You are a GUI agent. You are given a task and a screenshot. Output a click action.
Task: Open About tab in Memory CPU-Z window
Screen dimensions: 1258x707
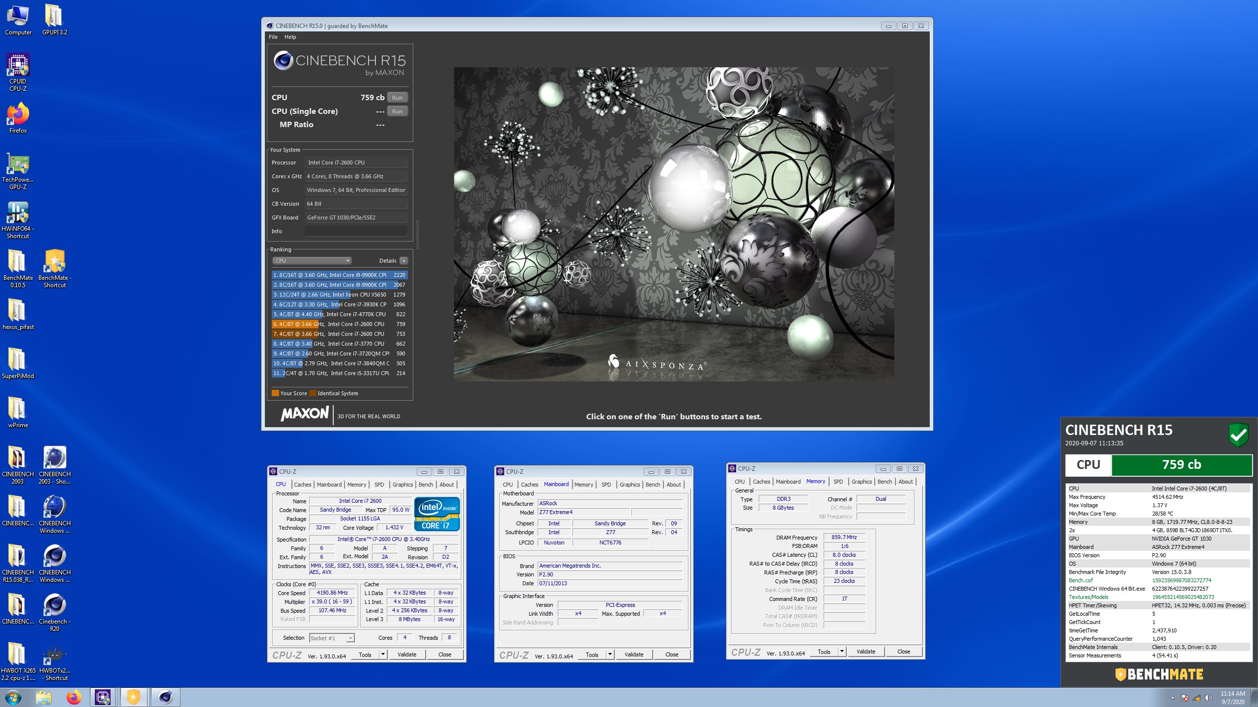[x=906, y=482]
